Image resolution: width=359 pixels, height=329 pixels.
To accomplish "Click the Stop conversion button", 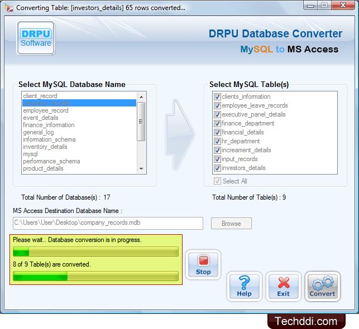I will pos(203,265).
